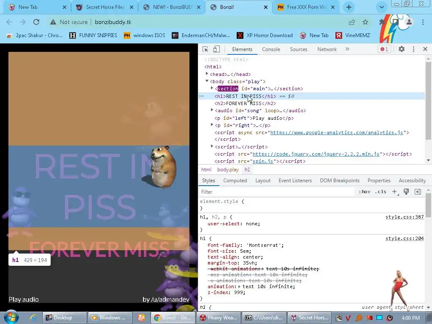Open the Computed styles tab

(x=235, y=181)
